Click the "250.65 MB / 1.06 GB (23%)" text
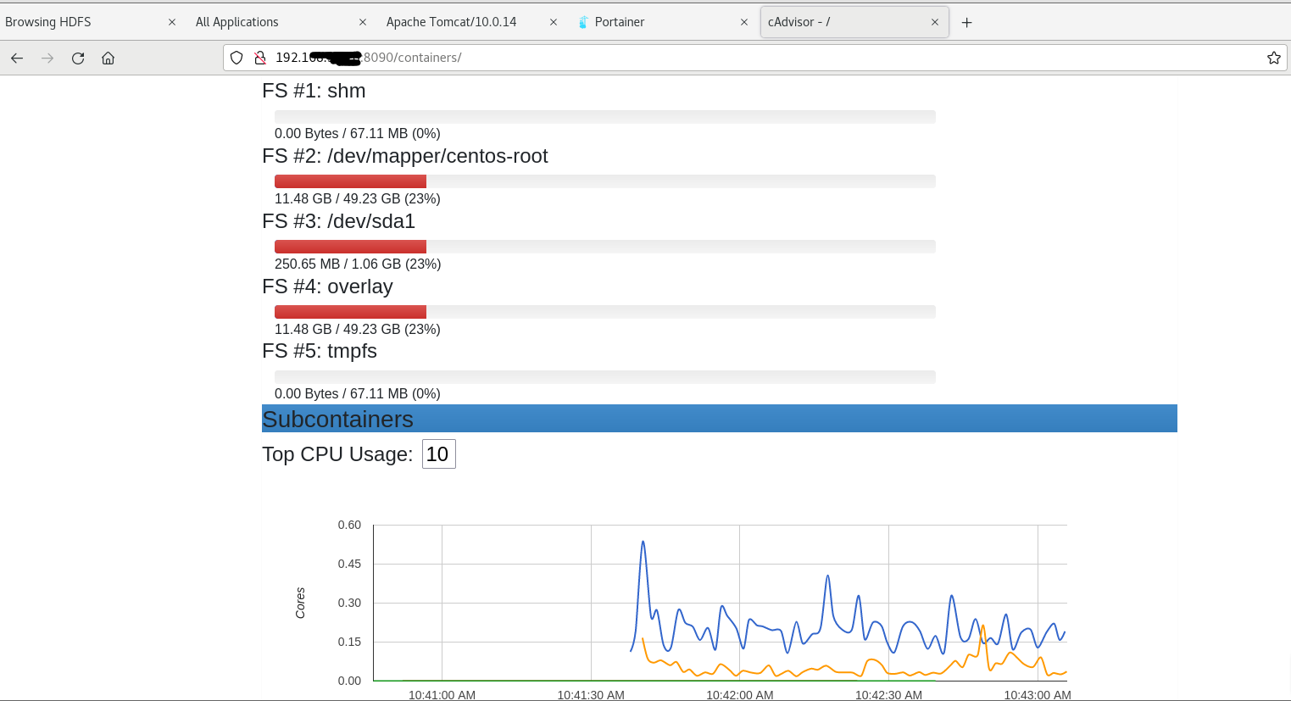The height and width of the screenshot is (701, 1291). (358, 264)
